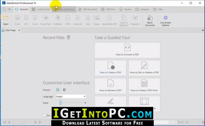The image size is (205, 126).
Task: Tick the Do not show checkbox
Action: [x=44, y=115]
